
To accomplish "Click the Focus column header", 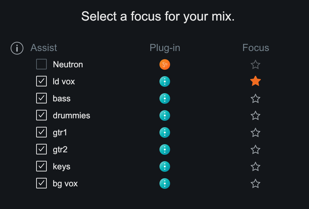I will pos(255,48).
